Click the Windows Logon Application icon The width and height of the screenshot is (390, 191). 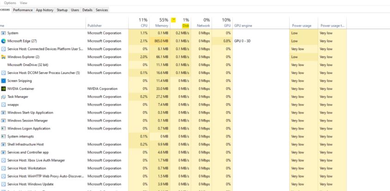3,128
